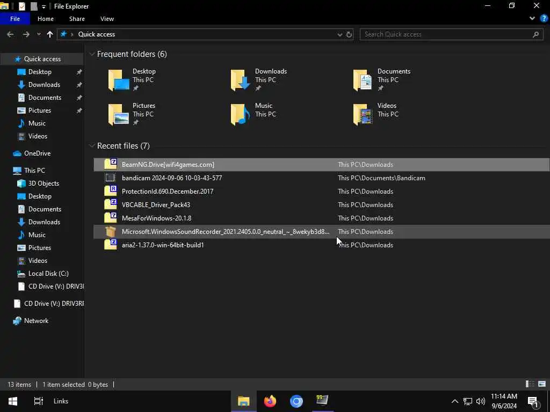
Task: Launch Chromium from the taskbar
Action: 296,401
